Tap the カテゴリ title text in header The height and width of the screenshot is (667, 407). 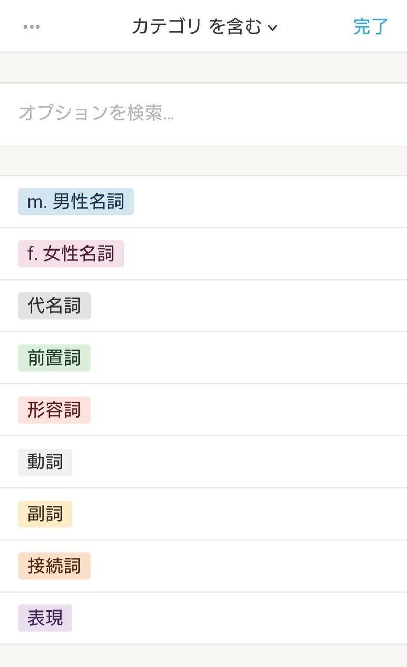[x=167, y=26]
